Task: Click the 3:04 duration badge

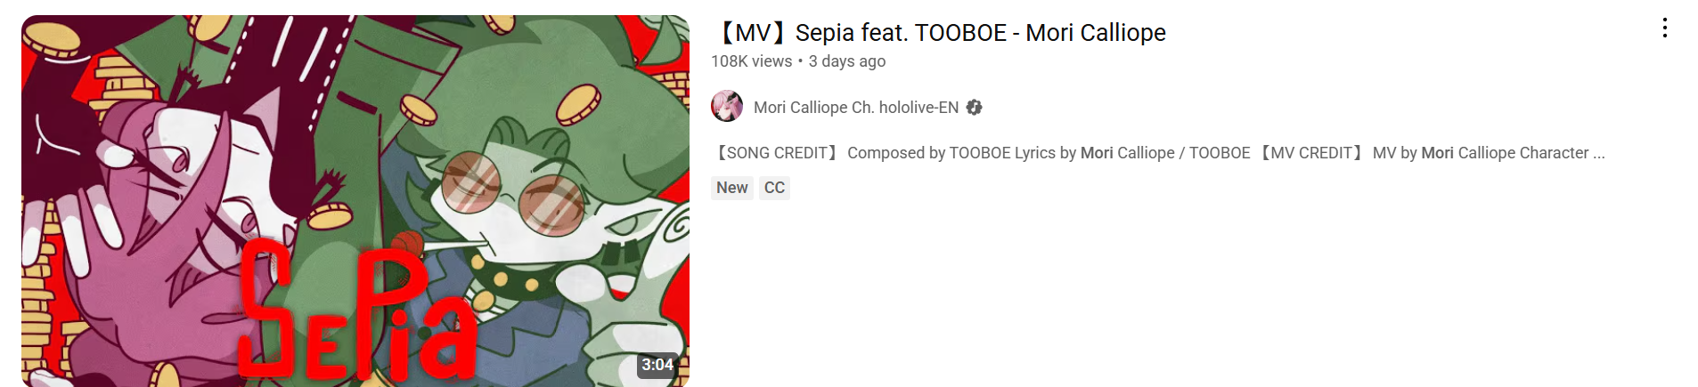Action: tap(657, 365)
